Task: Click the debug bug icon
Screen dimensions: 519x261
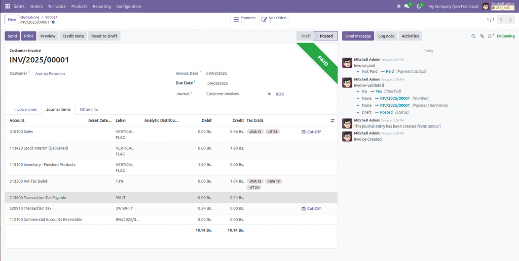Action: [399, 6]
